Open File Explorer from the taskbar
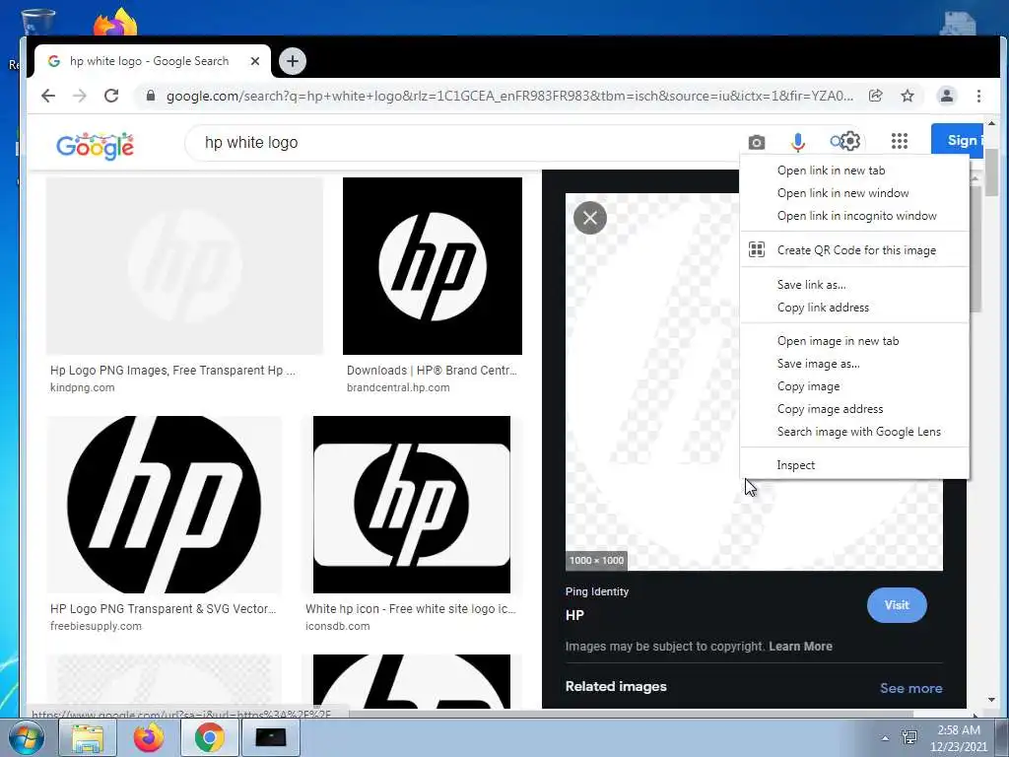 [88, 737]
